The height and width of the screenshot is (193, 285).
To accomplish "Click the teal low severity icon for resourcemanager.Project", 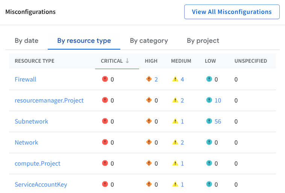I will pyautogui.click(x=209, y=100).
